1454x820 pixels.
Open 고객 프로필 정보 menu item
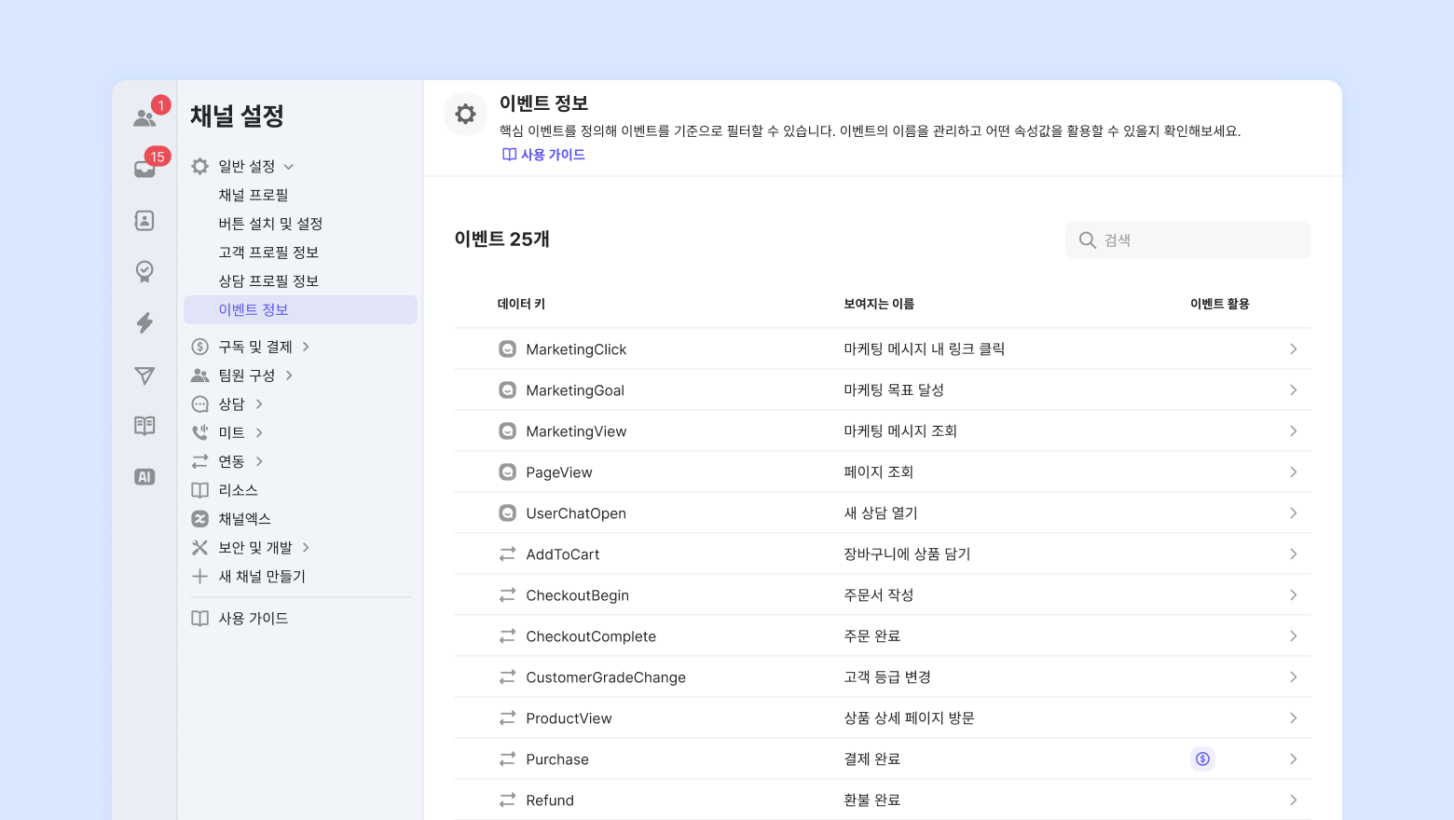pos(268,253)
